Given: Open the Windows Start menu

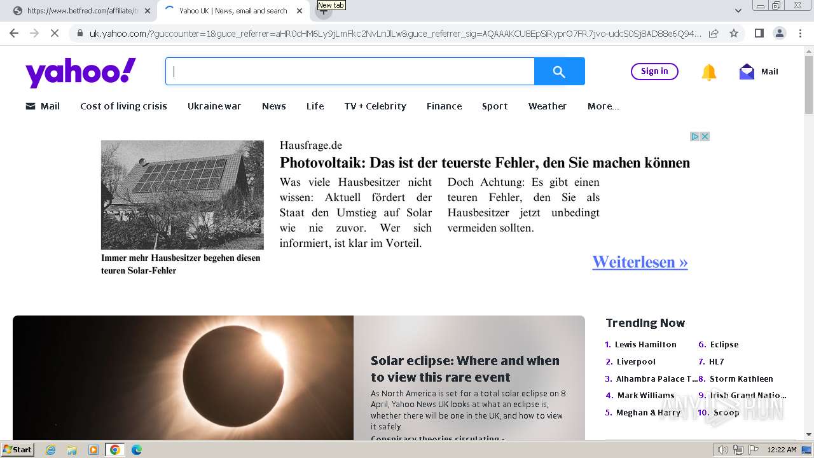Looking at the screenshot, I should point(18,450).
